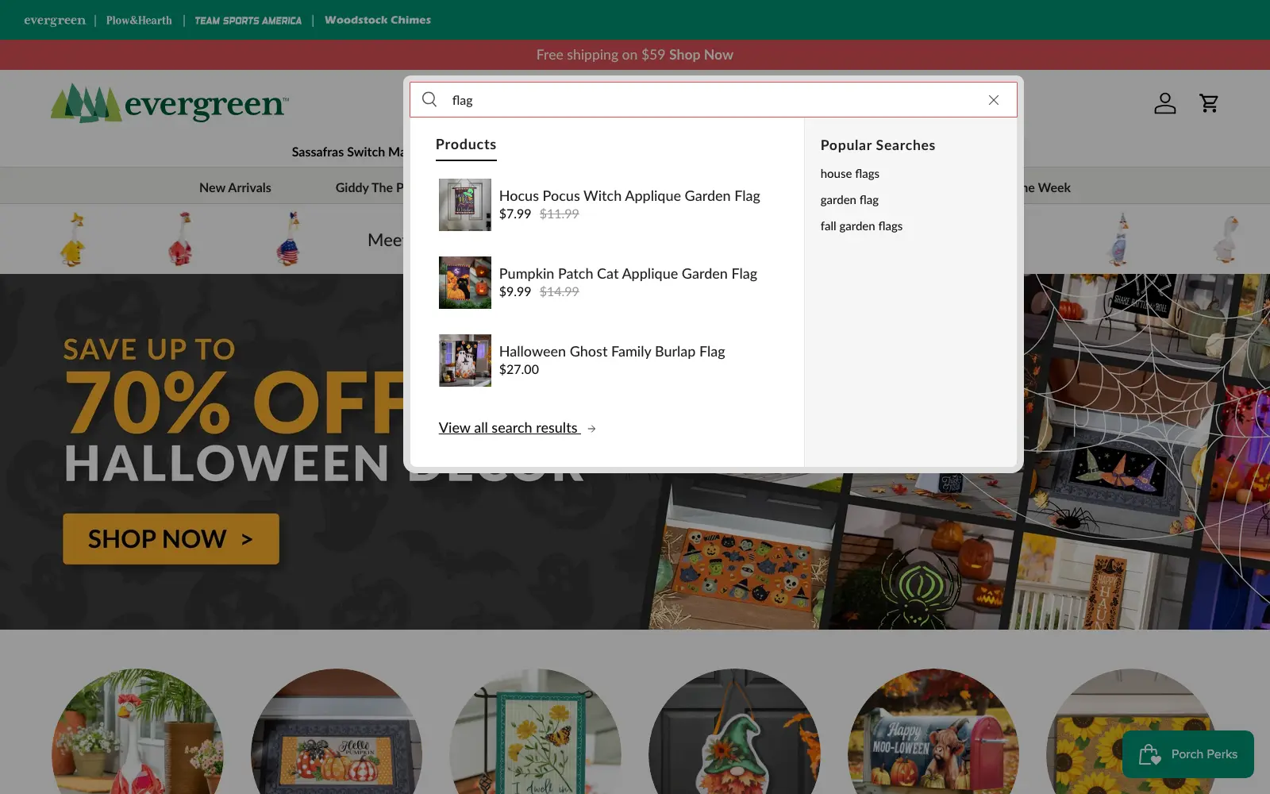Select the American flag goose icon
Screen dimensions: 1270x794
click(x=289, y=238)
